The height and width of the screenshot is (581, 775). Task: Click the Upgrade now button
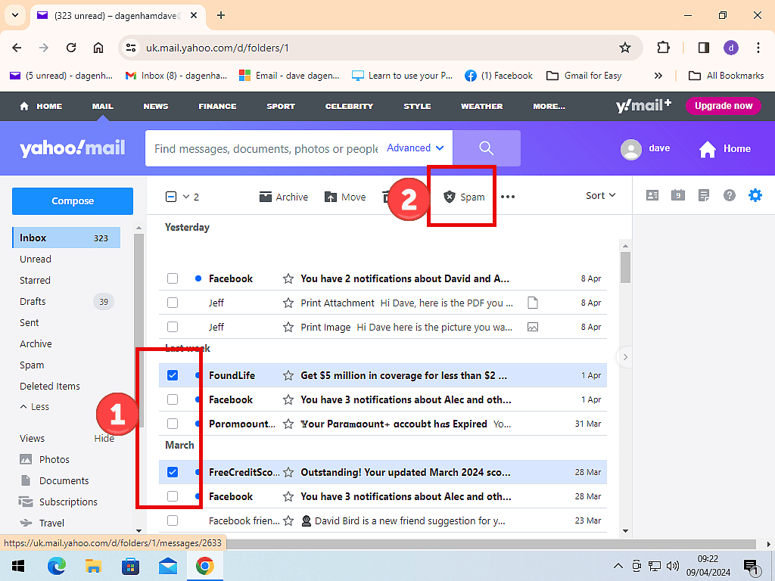point(723,106)
